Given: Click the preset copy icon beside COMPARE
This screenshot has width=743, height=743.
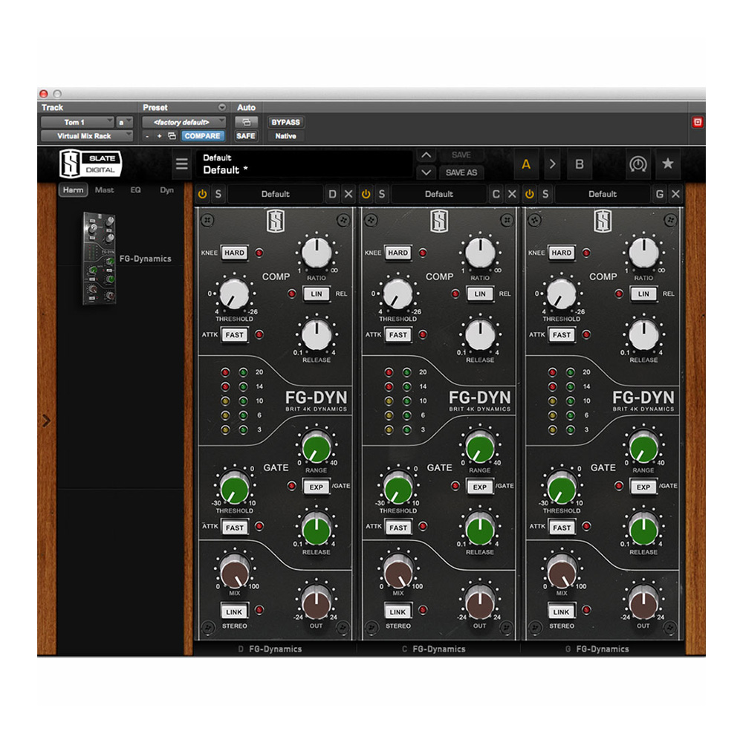Looking at the screenshot, I should [172, 136].
